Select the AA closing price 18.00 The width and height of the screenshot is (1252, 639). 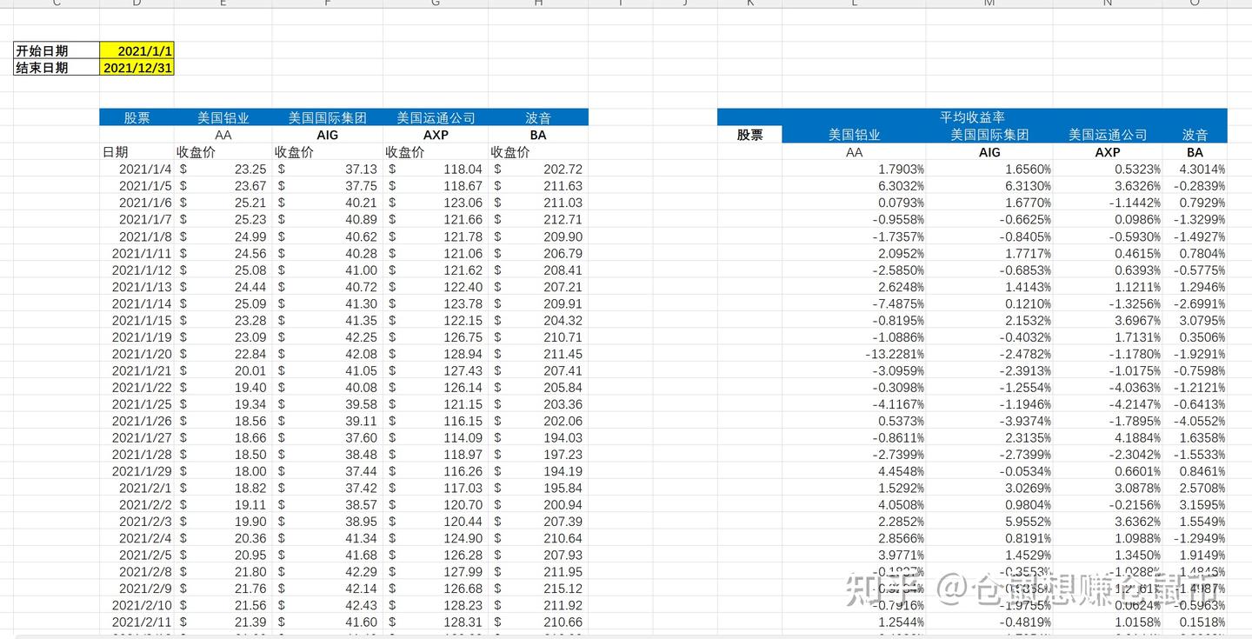(x=223, y=471)
